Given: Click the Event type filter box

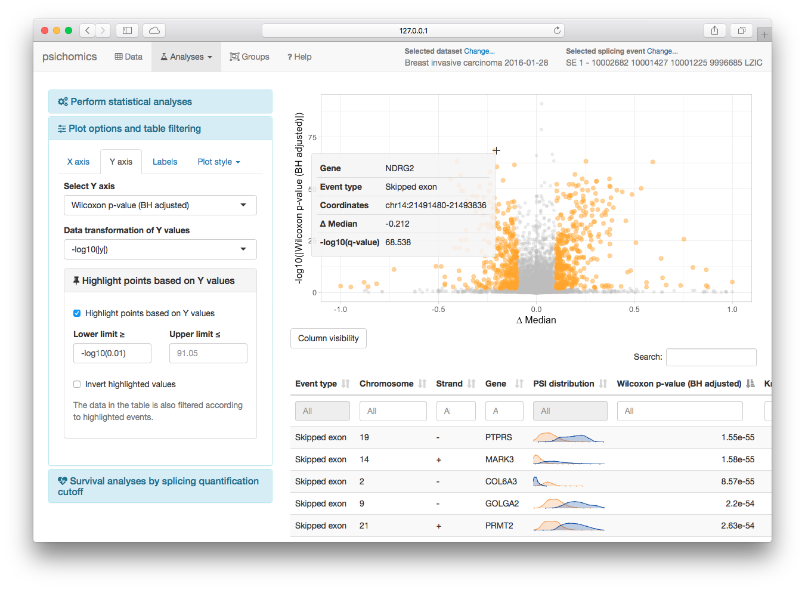Looking at the screenshot, I should tap(323, 411).
